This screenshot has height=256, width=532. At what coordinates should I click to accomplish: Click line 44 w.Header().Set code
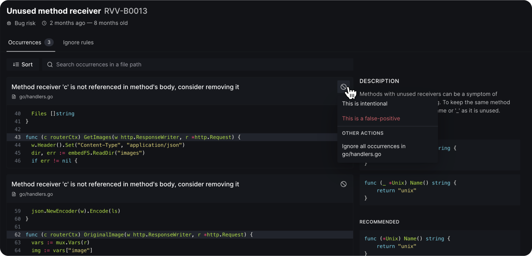(108, 145)
